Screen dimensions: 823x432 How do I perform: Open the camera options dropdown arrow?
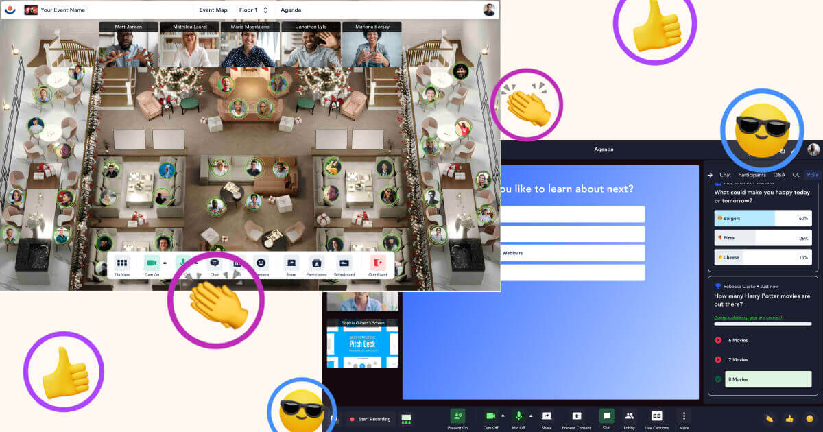pyautogui.click(x=502, y=414)
